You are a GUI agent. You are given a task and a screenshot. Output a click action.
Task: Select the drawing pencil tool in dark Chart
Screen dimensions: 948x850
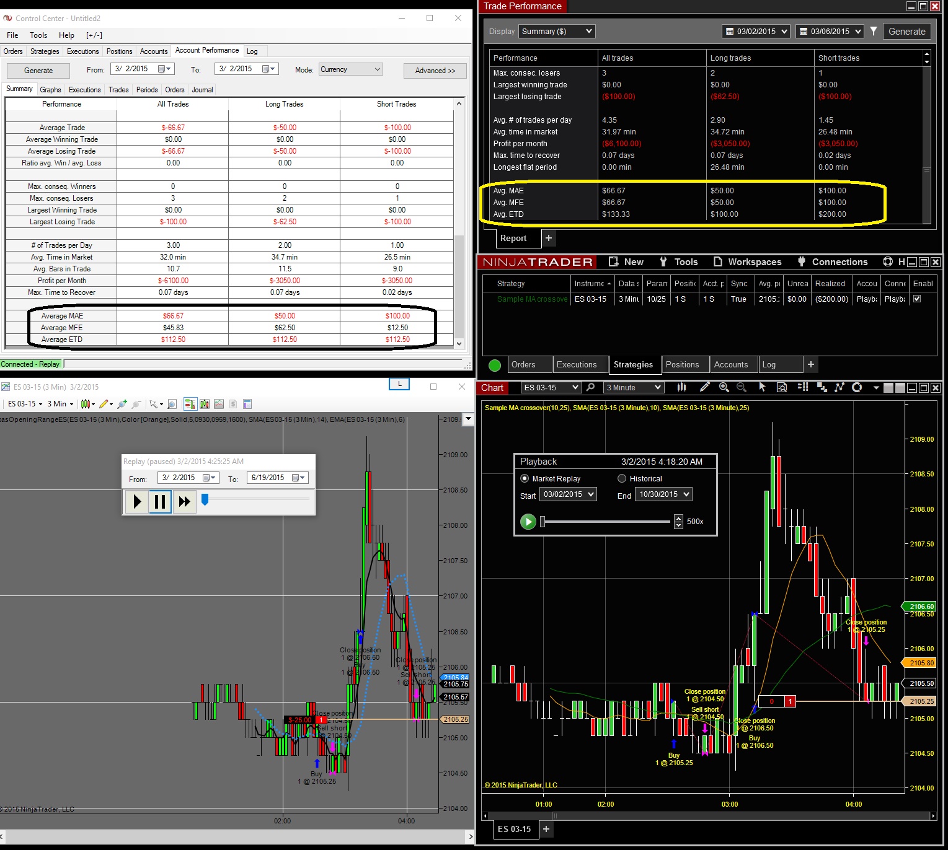[x=704, y=387]
